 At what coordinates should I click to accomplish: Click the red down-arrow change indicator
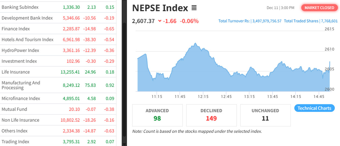point(160,21)
